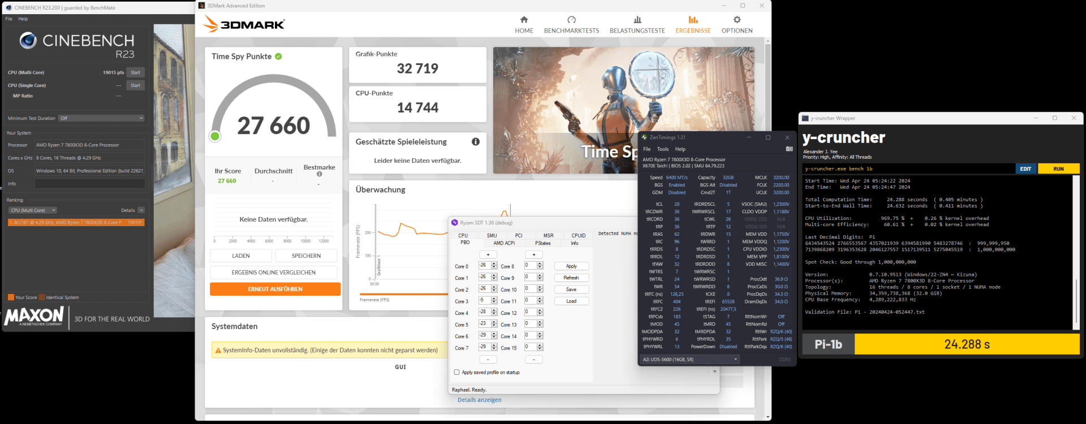The height and width of the screenshot is (424, 1086).
Task: Click ERNEUT AUSFÜHREN button in 3DMark
Action: pos(275,289)
